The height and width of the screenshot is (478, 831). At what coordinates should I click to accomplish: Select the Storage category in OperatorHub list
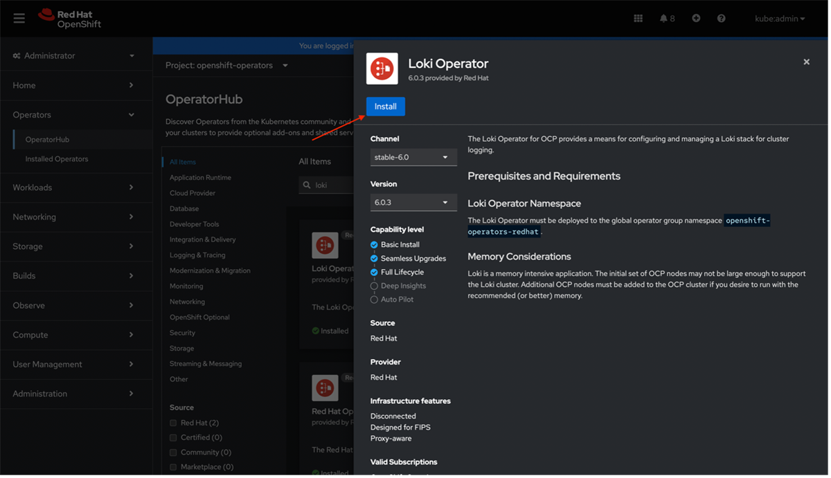click(182, 349)
